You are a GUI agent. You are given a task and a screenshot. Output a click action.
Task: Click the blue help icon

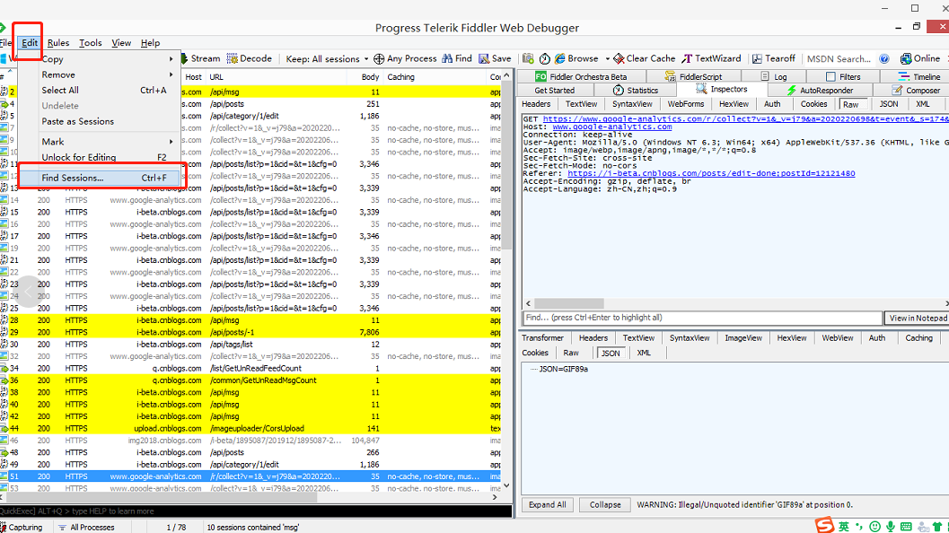884,58
